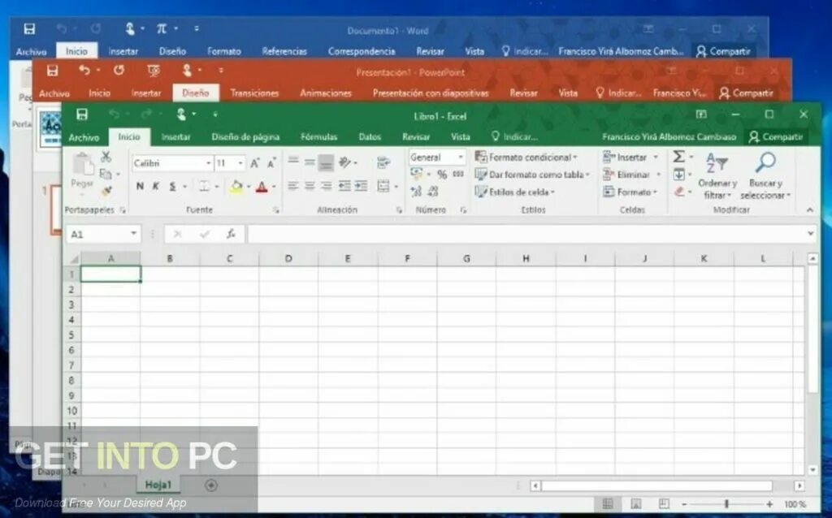
Task: Decrease font size with smaller A icon
Action: pyautogui.click(x=271, y=163)
